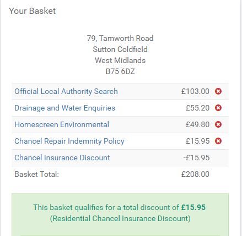Select the £49.80 Homescreen price

point(197,124)
